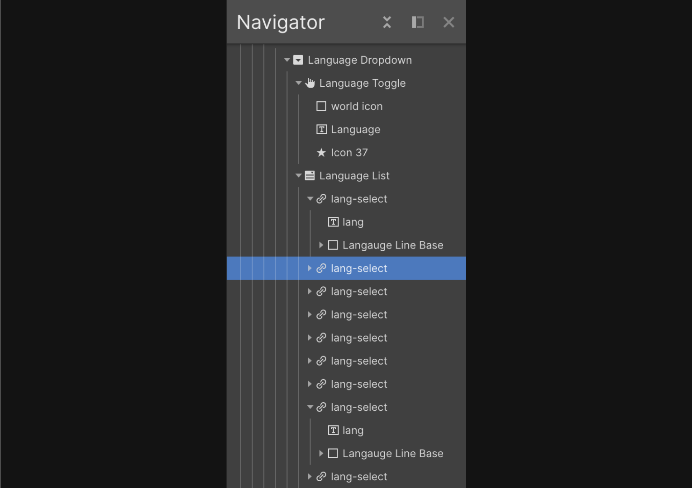The image size is (692, 488).
Task: Click the link icon on the selected lang-select
Action: pyautogui.click(x=322, y=268)
